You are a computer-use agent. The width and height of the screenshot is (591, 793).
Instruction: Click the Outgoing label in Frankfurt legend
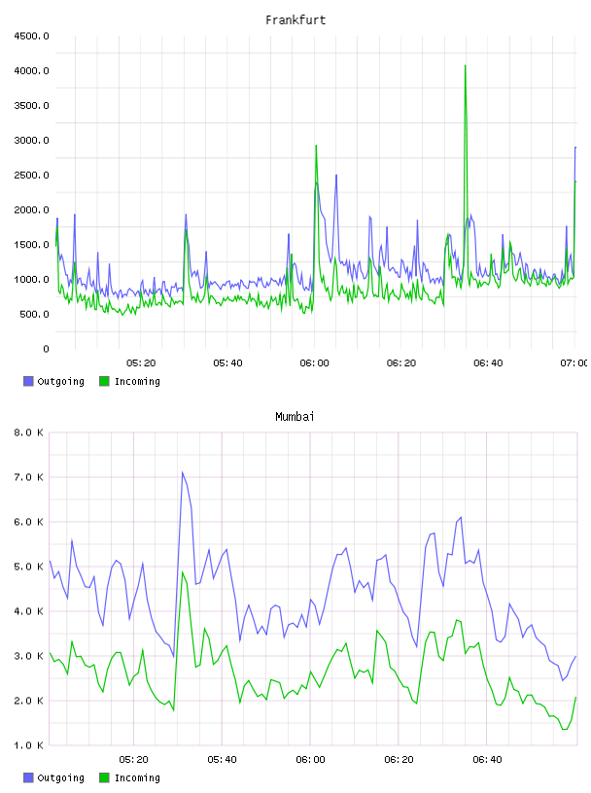tap(60, 382)
